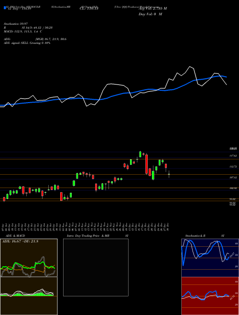Click the 'Stochastics & R' panel title

(196, 236)
